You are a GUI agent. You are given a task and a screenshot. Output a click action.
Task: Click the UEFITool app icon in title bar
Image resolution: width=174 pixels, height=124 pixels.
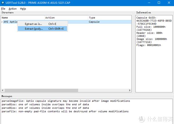[x=3, y=3]
